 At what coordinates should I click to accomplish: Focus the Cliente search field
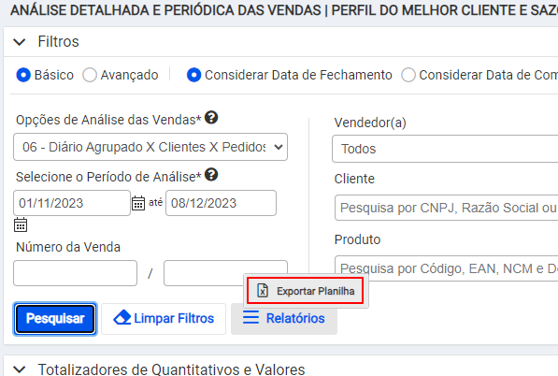(x=446, y=208)
